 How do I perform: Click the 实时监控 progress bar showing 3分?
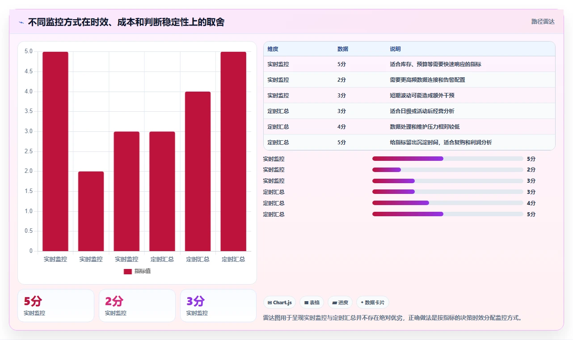coord(447,181)
